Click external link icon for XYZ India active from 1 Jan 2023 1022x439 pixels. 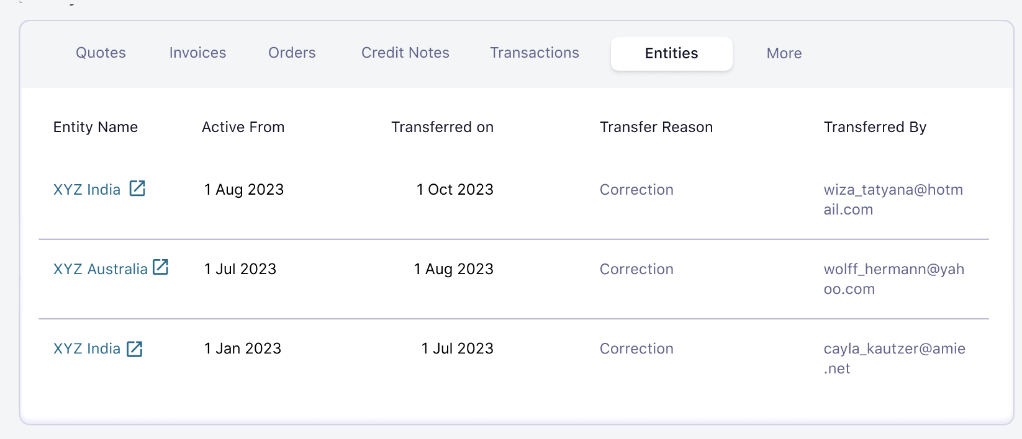click(135, 349)
